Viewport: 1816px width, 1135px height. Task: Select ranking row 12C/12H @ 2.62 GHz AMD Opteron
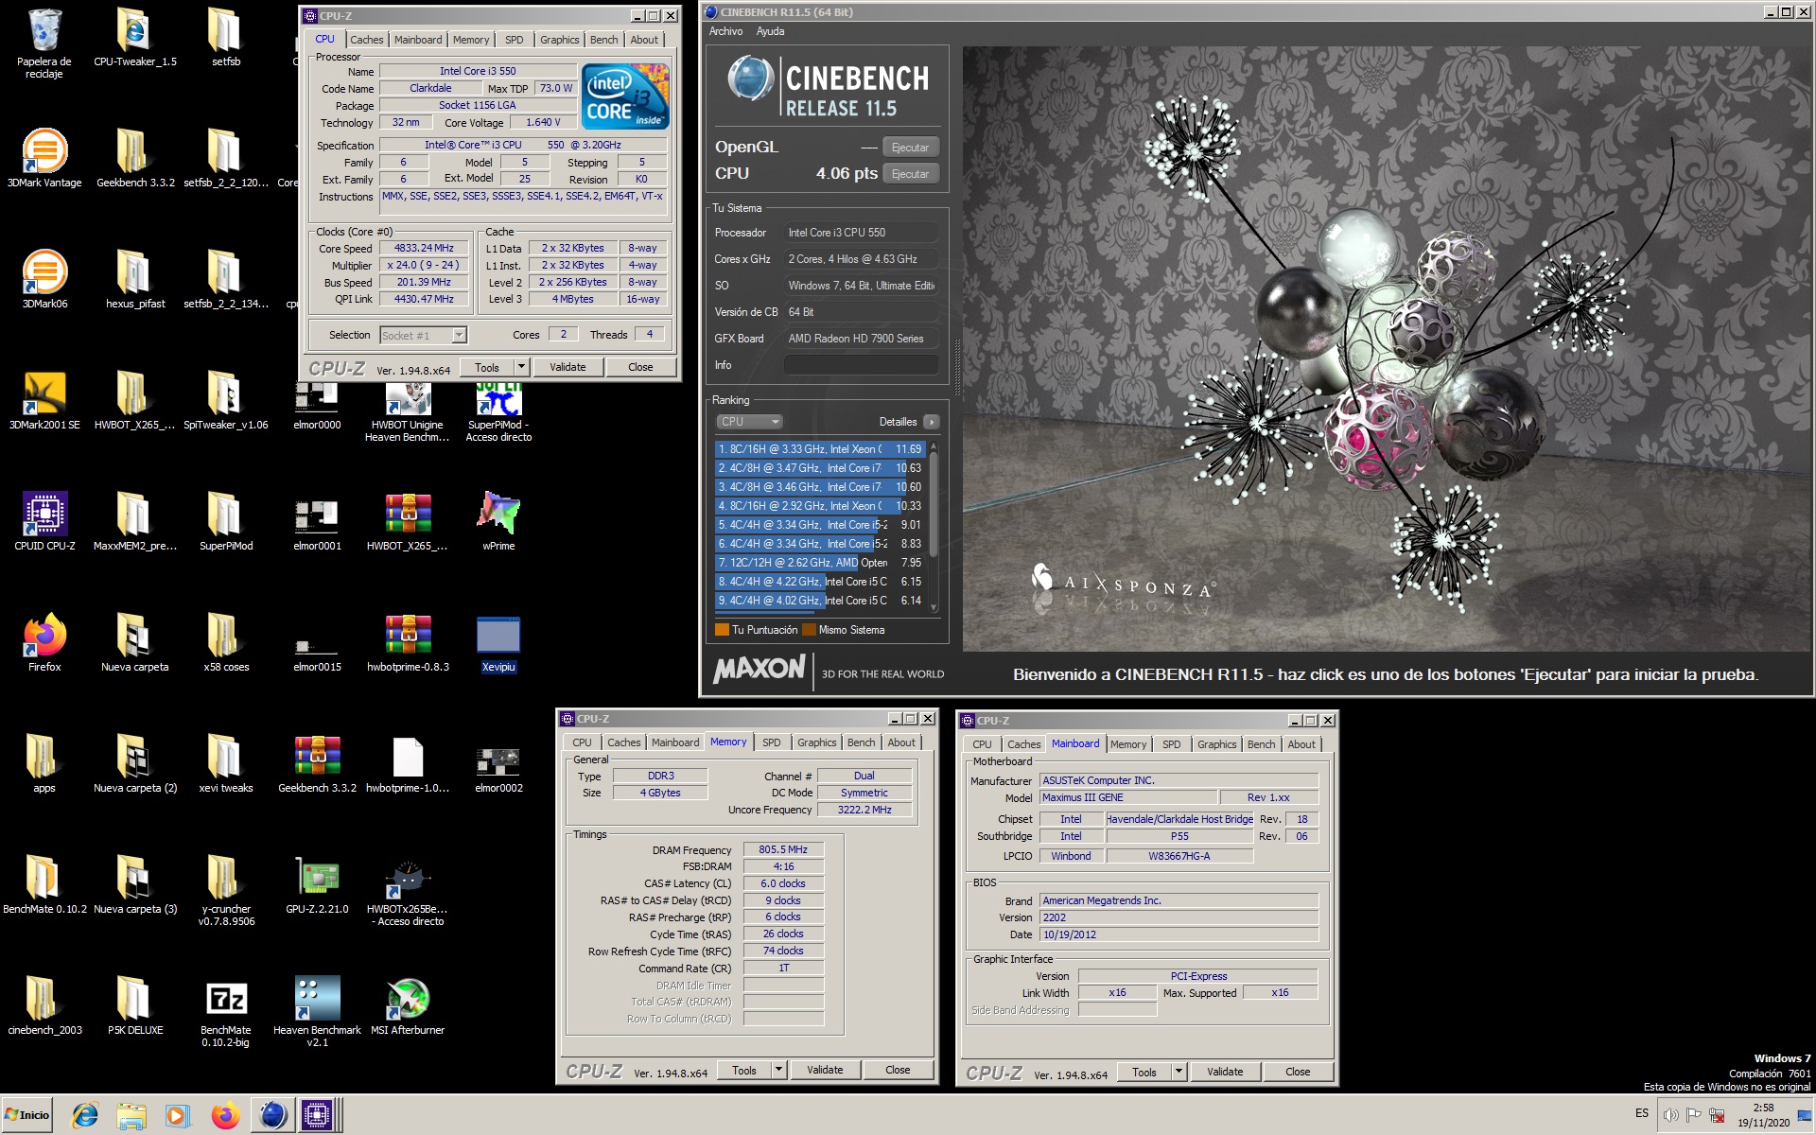point(820,563)
